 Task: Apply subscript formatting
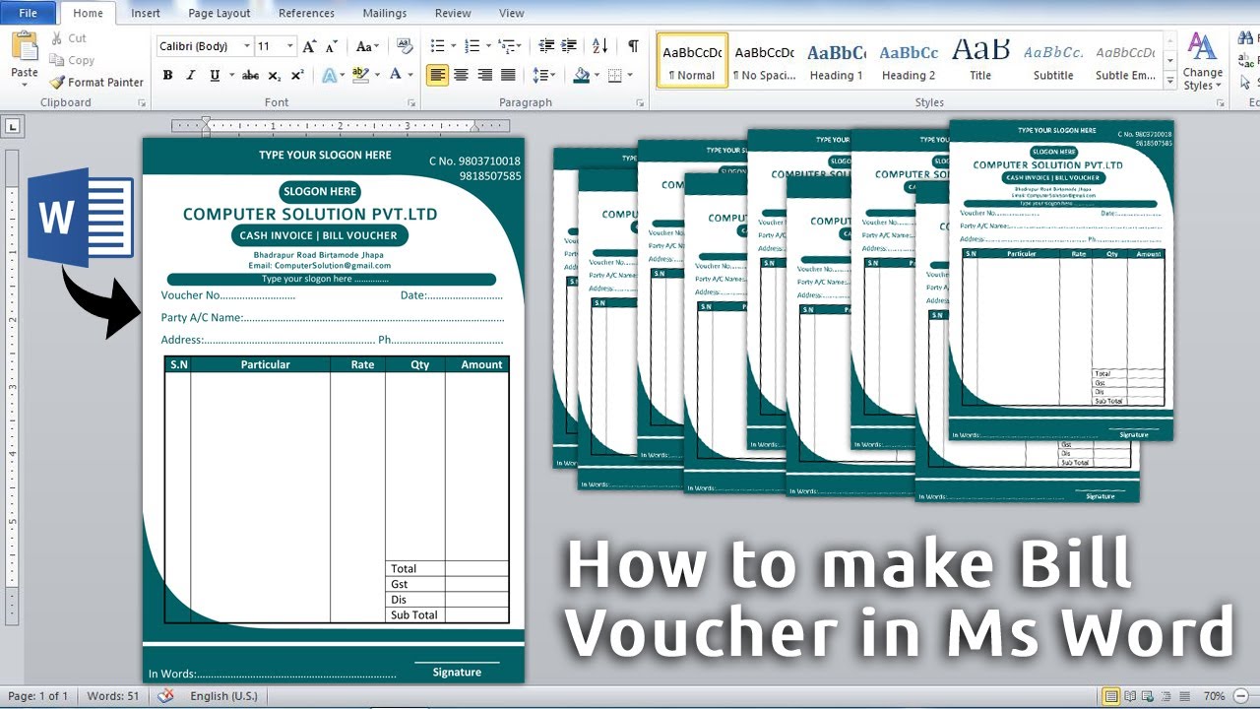click(x=275, y=75)
